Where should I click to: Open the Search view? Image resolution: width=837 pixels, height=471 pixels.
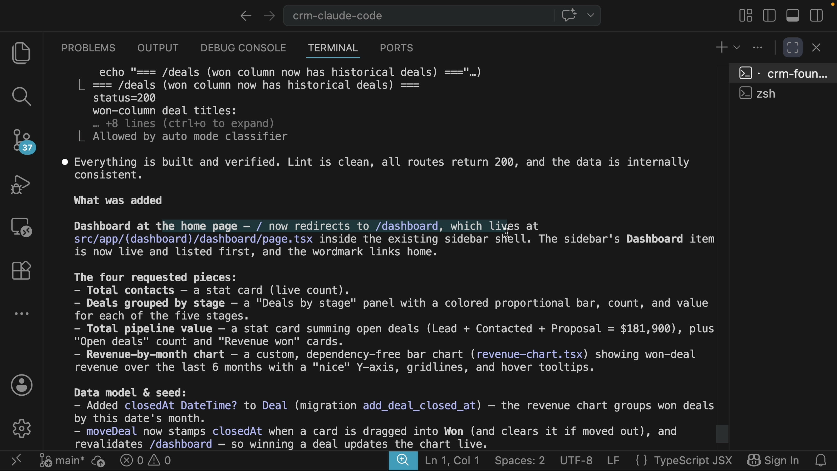tap(21, 97)
